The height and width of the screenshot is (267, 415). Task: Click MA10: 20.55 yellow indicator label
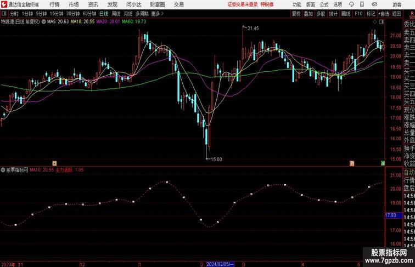(82, 22)
